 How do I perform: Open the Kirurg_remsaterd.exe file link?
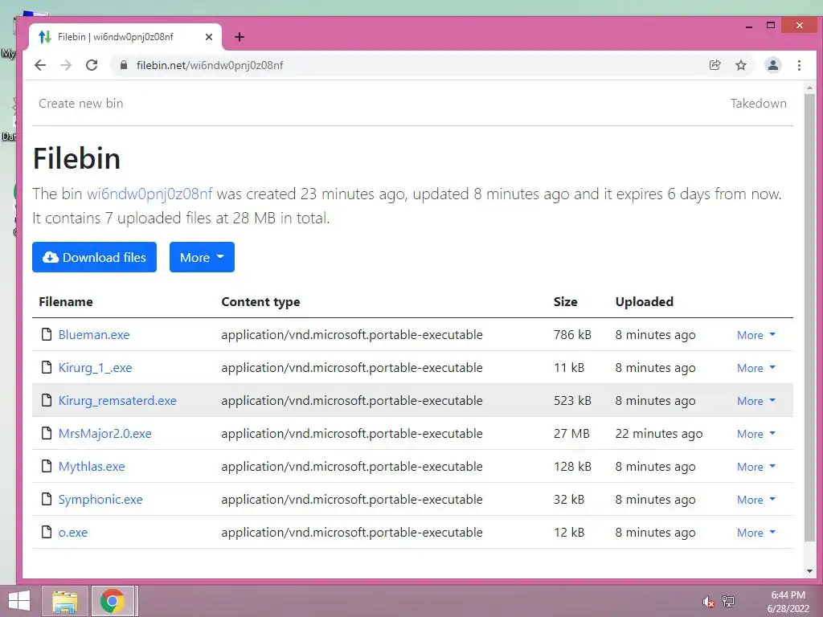click(x=117, y=401)
